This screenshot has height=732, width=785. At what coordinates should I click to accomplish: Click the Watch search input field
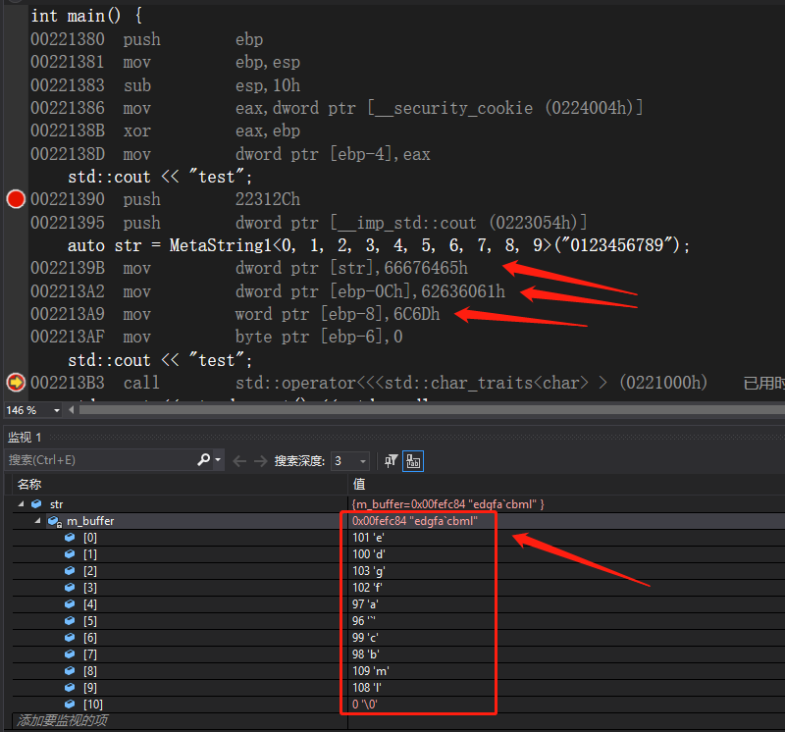[x=98, y=460]
